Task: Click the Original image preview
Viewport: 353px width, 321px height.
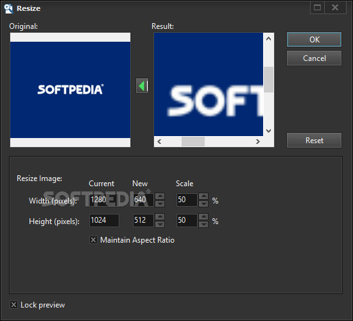Action: coord(70,90)
